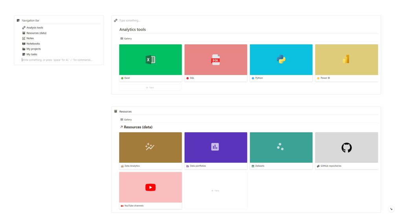Click the checklist icon beside My tasks
This screenshot has height=215, width=395.
coord(24,54)
